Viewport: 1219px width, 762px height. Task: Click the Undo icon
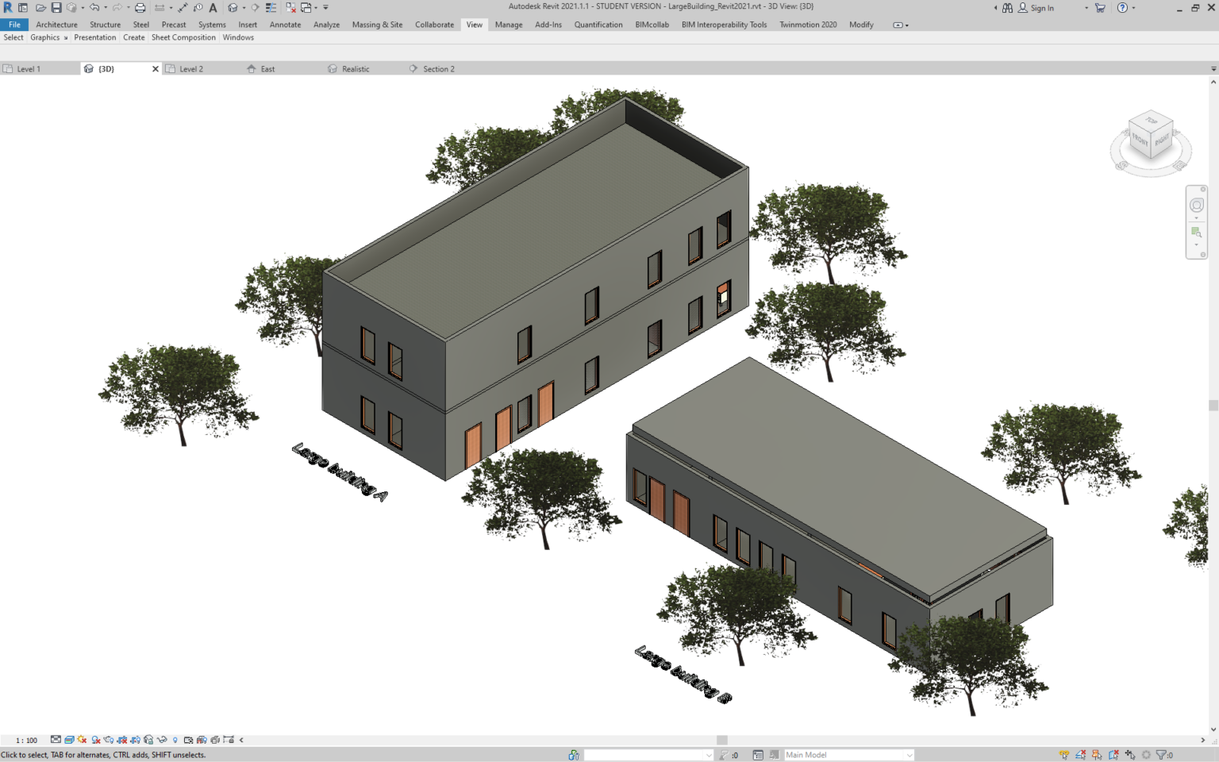94,7
